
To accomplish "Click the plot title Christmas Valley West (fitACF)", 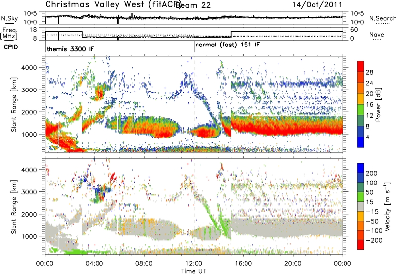I will point(113,5).
